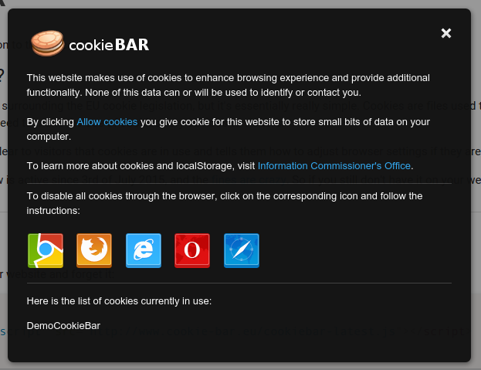This screenshot has width=481, height=370.
Task: Open the red Opera browser icon
Action: point(192,250)
